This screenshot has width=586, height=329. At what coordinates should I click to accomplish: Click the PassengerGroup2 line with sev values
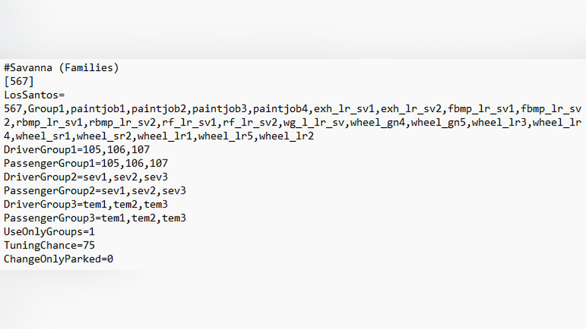(95, 191)
